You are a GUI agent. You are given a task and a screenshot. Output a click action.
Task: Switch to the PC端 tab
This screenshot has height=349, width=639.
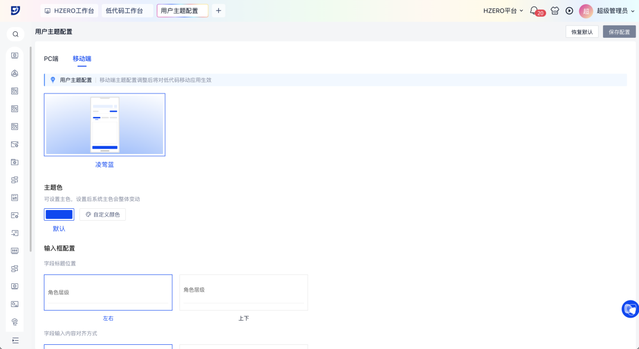pos(51,59)
